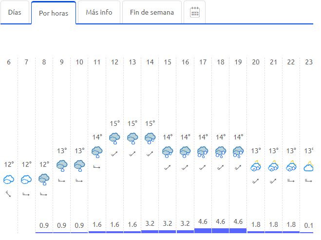This screenshot has width=321, height=240.
Task: Open the Fin de semana tab
Action: [x=151, y=13]
